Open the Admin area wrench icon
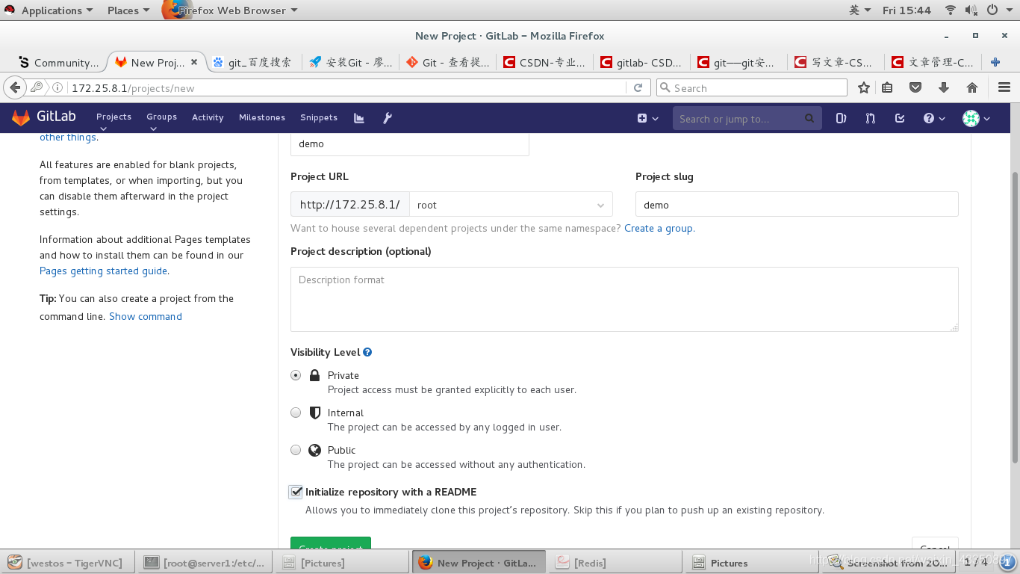Viewport: 1020px width, 574px height. [388, 118]
